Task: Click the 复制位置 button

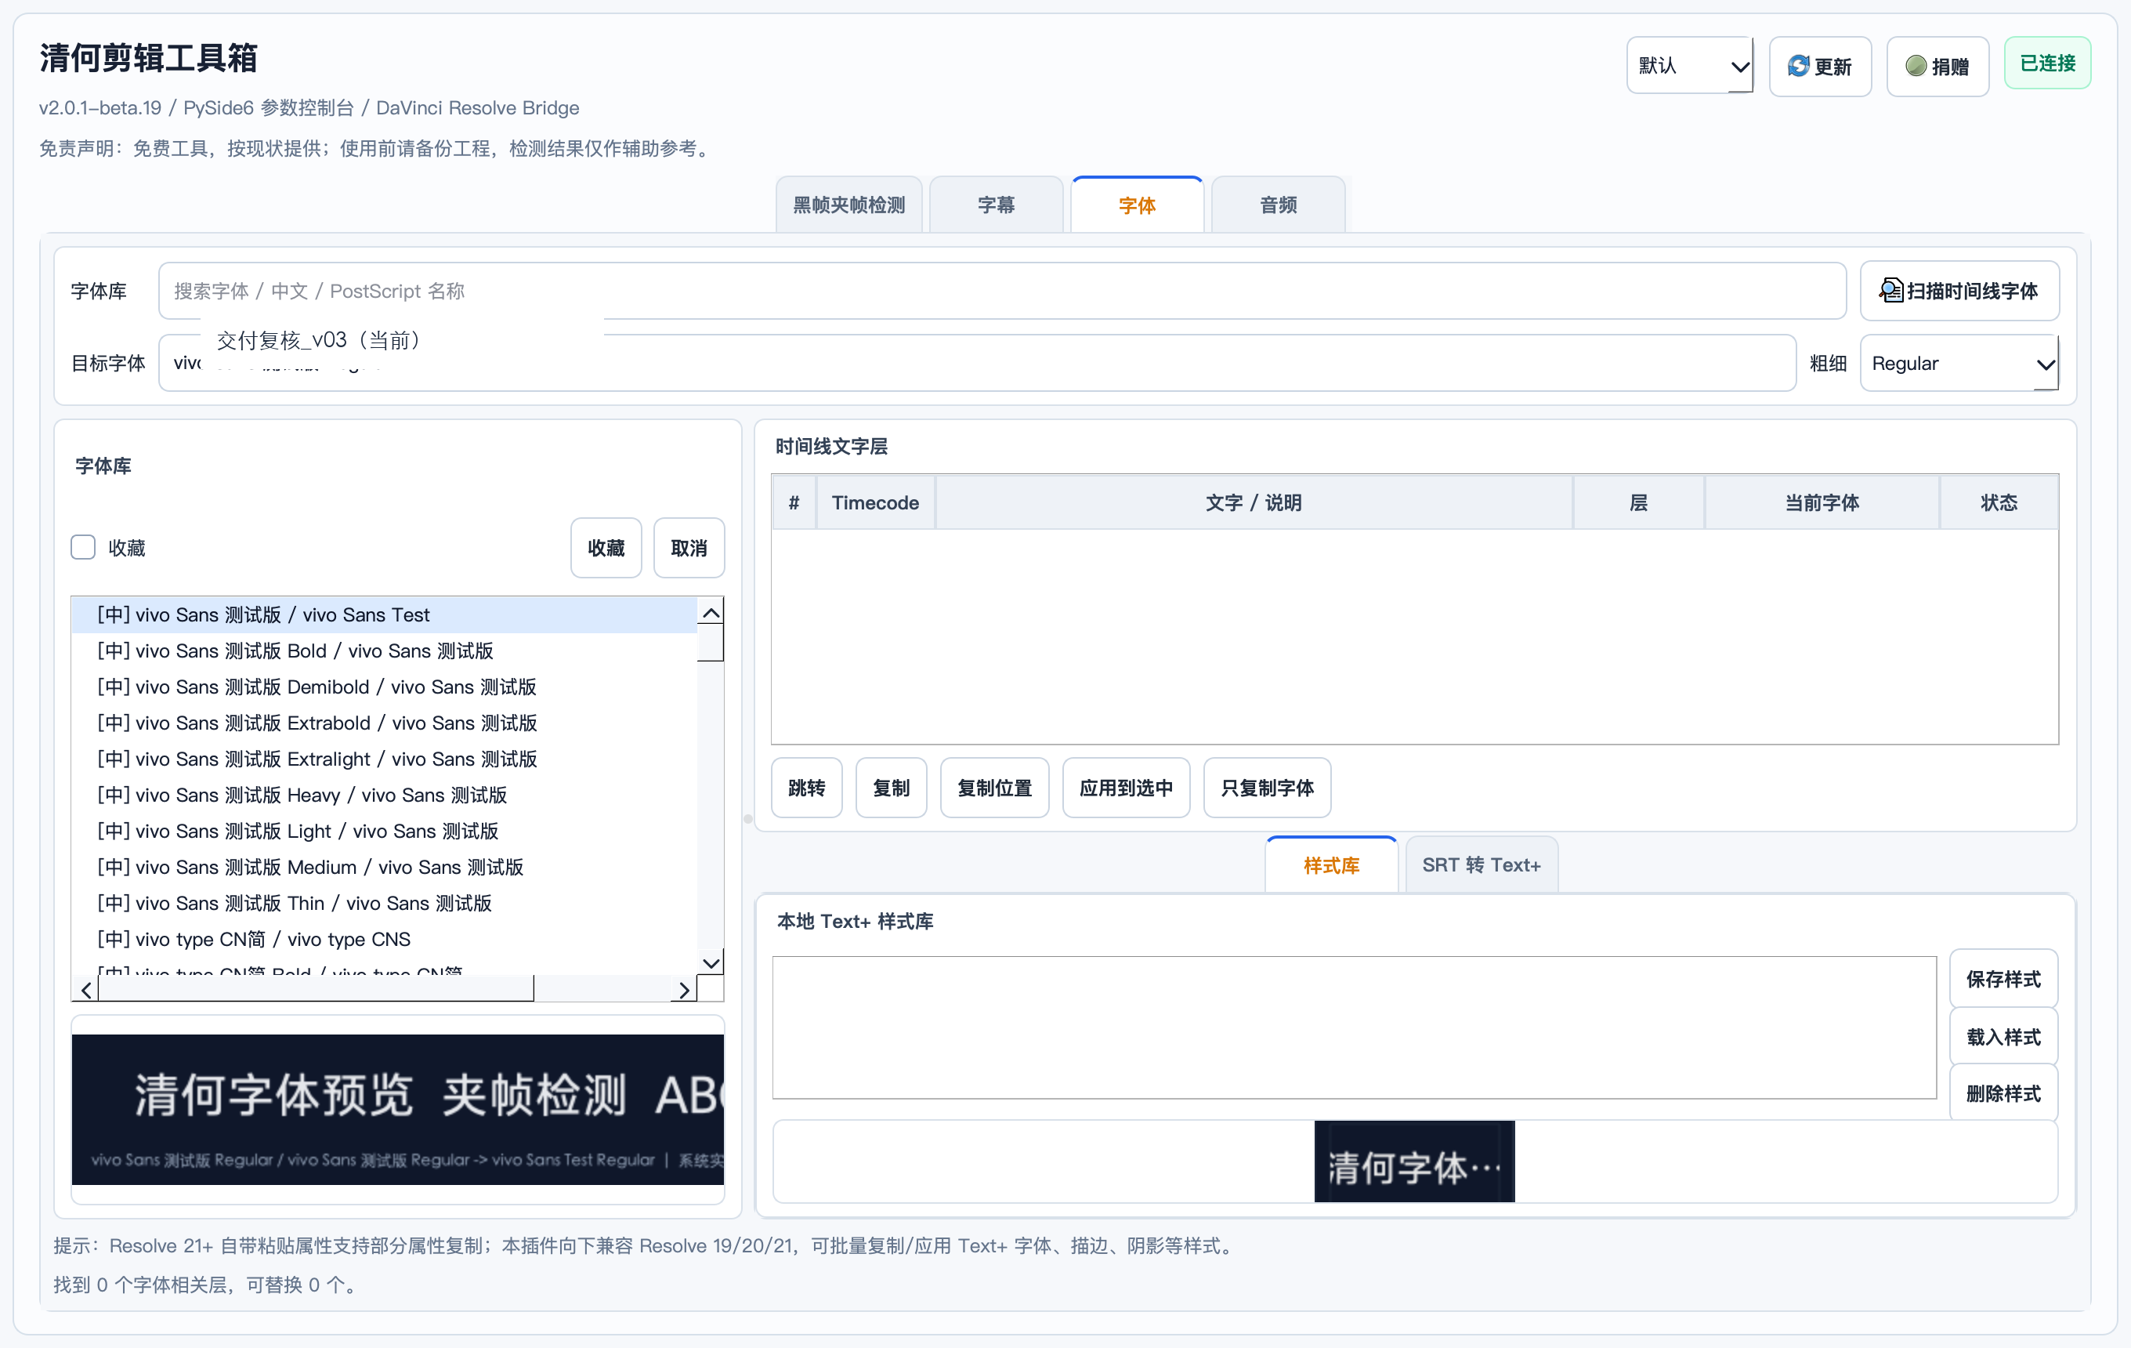Action: pos(995,788)
